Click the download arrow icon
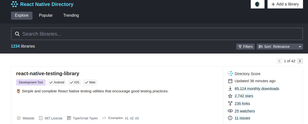Image resolution: width=308 pixels, height=124 pixels. click(x=230, y=88)
